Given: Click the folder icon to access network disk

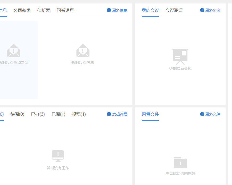Looking at the screenshot, I should tap(180, 163).
